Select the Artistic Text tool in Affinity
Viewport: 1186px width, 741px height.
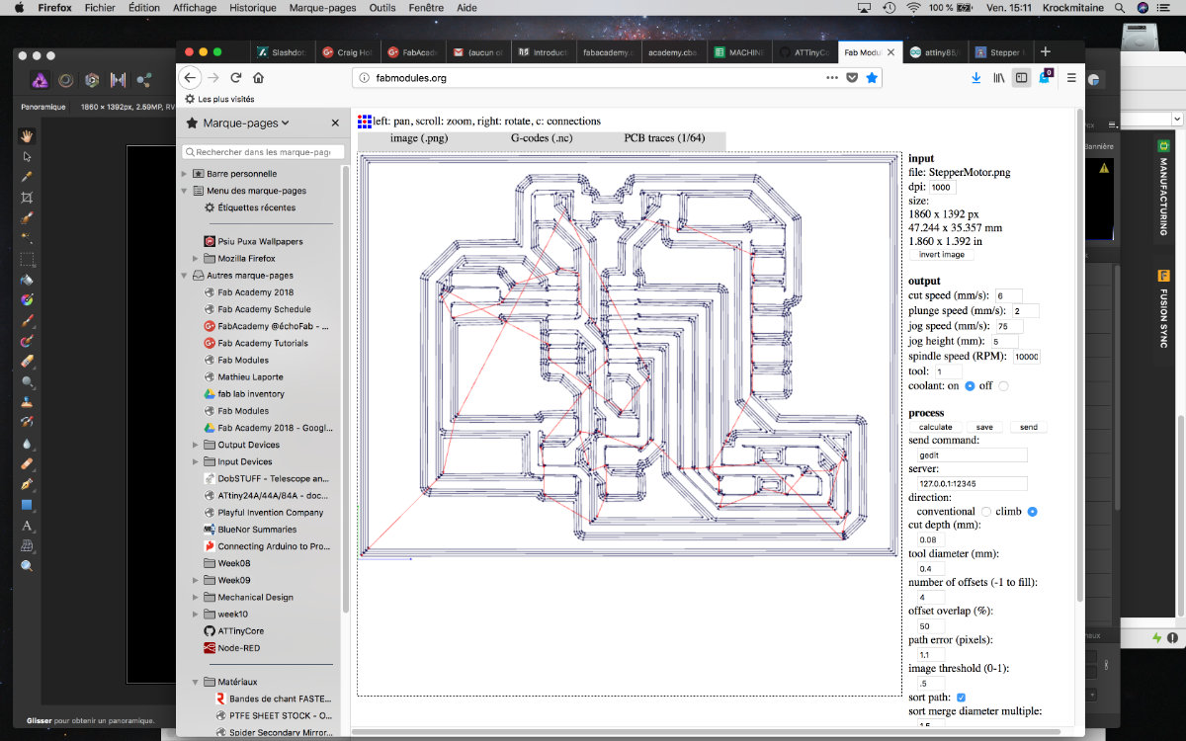click(27, 526)
